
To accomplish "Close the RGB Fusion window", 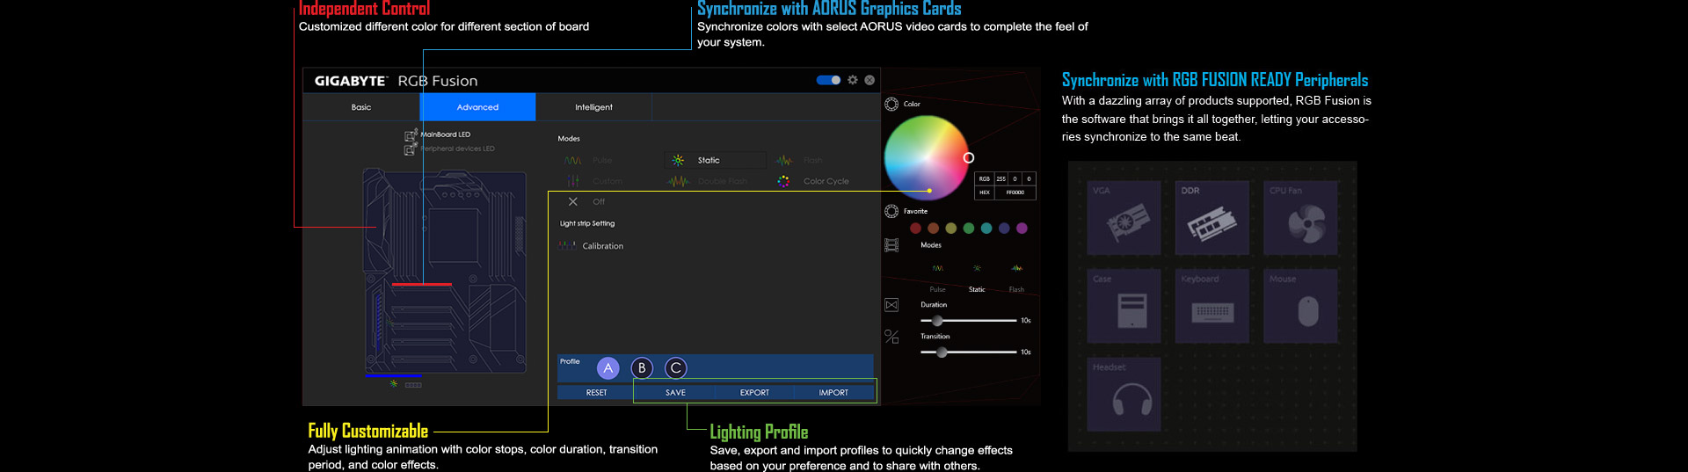I will 869,80.
